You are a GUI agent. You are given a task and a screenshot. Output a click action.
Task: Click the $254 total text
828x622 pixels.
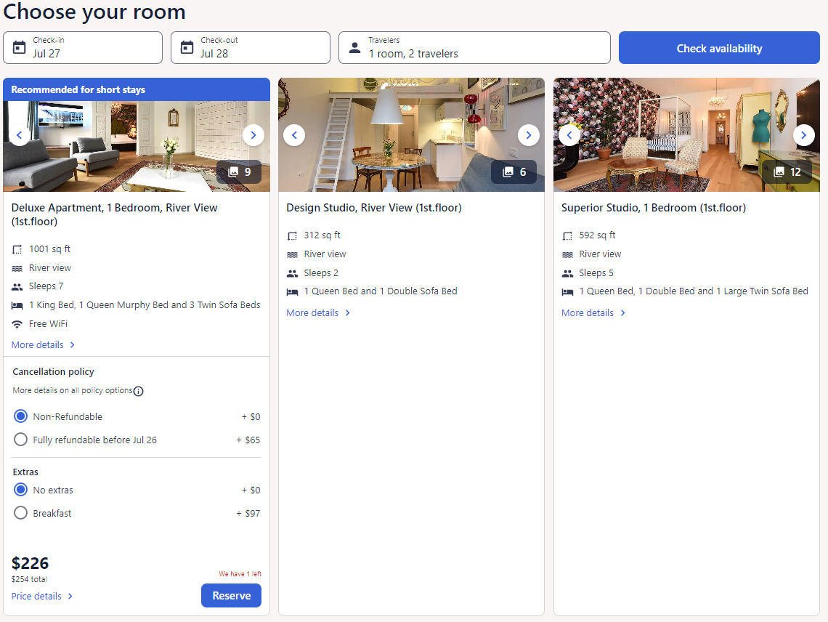coord(30,579)
